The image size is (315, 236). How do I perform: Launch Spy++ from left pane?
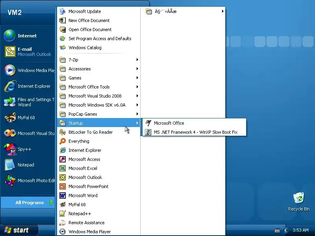[28, 149]
